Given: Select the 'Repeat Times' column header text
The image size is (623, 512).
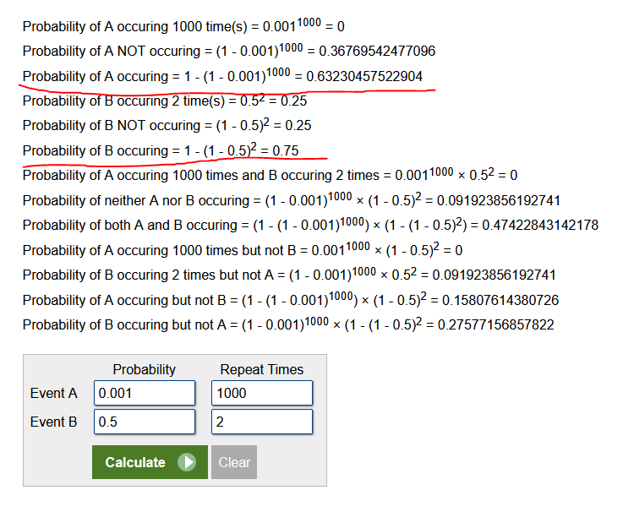Looking at the screenshot, I should coord(262,369).
